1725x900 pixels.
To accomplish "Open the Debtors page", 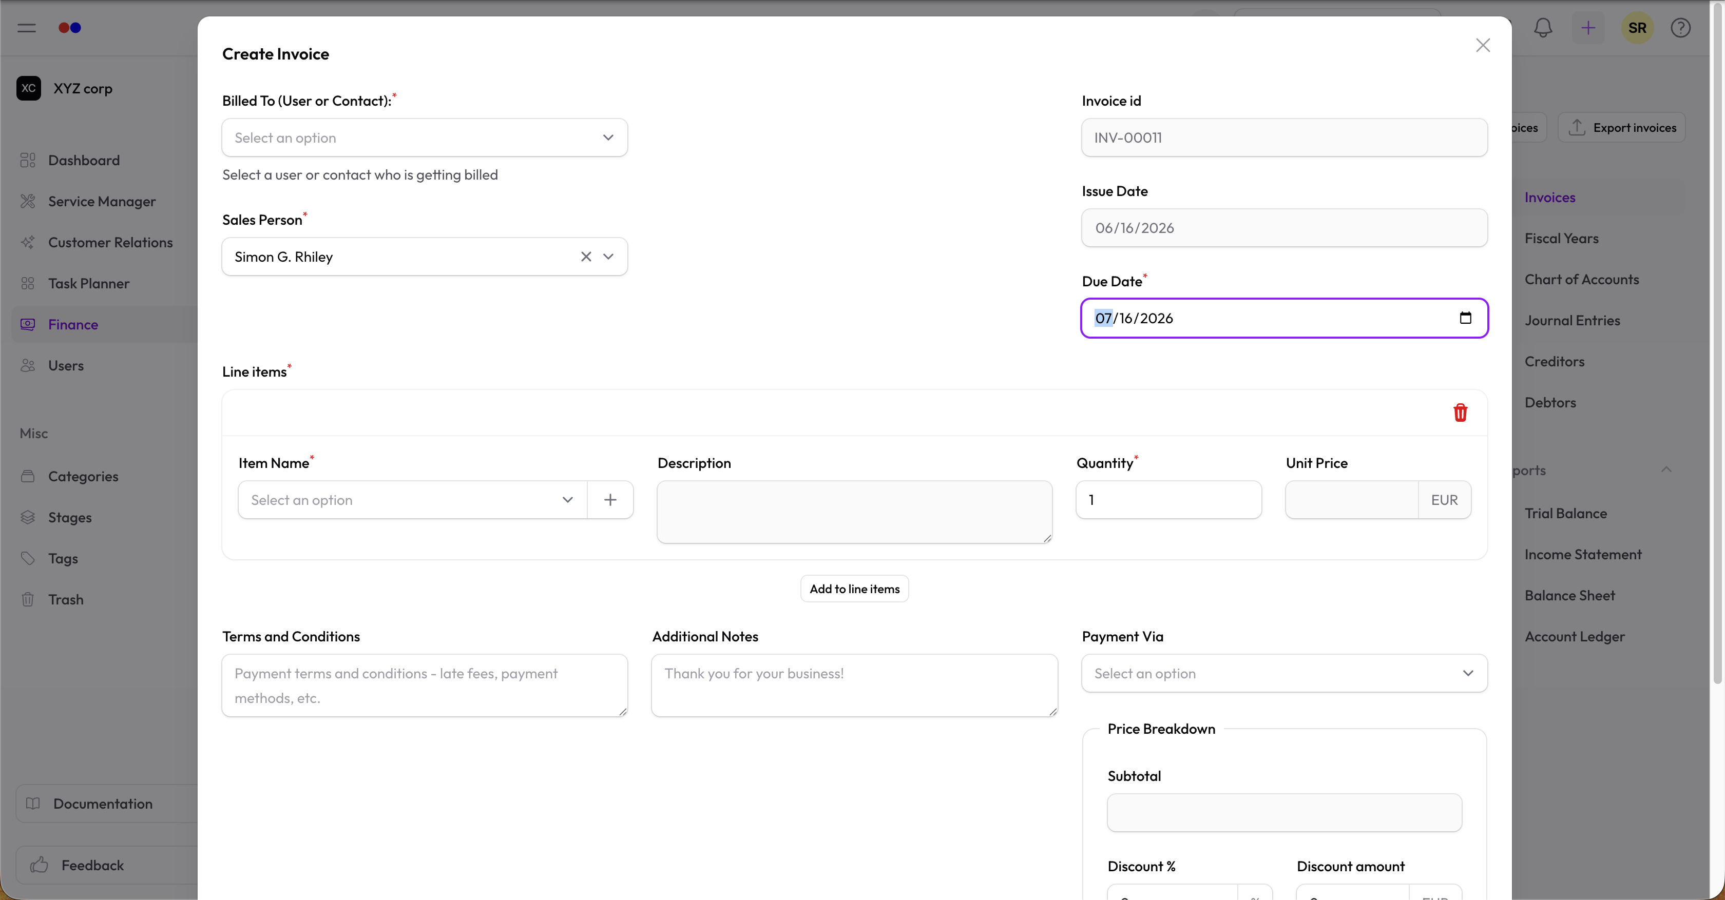I will [1550, 402].
